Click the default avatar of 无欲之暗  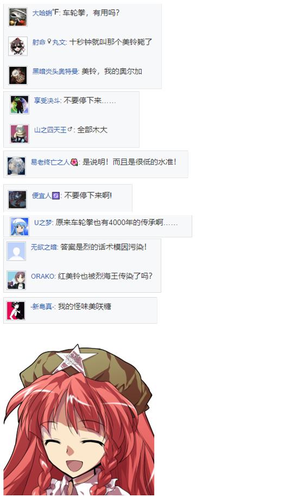16,251
